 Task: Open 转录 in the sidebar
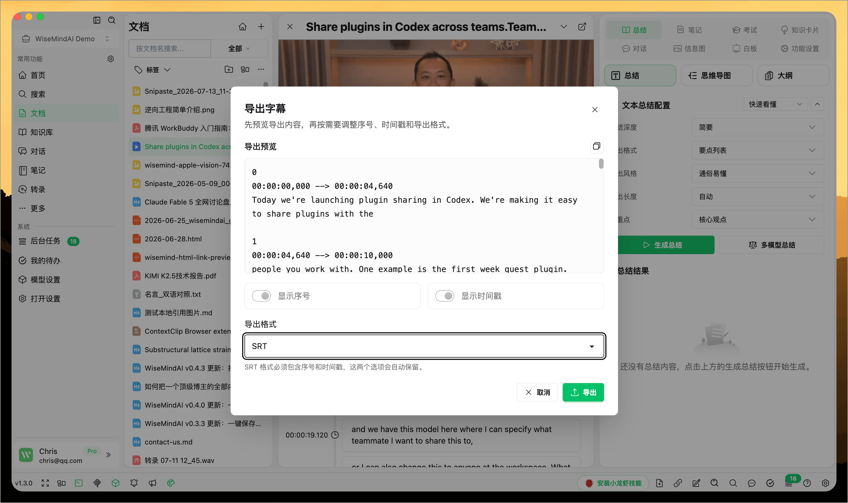pos(66,189)
